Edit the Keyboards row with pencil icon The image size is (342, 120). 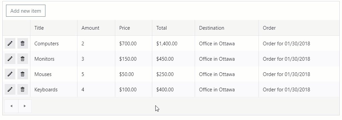[x=10, y=89]
